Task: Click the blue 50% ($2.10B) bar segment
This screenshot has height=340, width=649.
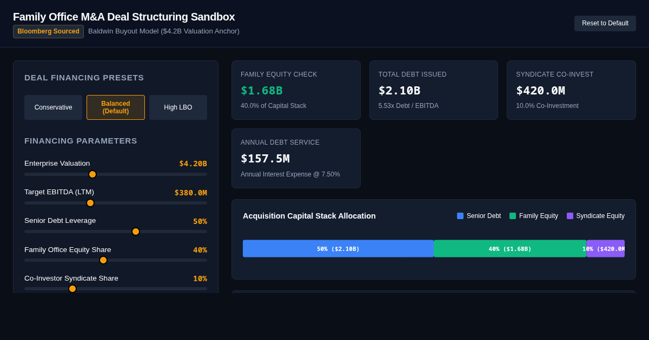Action: [x=338, y=249]
